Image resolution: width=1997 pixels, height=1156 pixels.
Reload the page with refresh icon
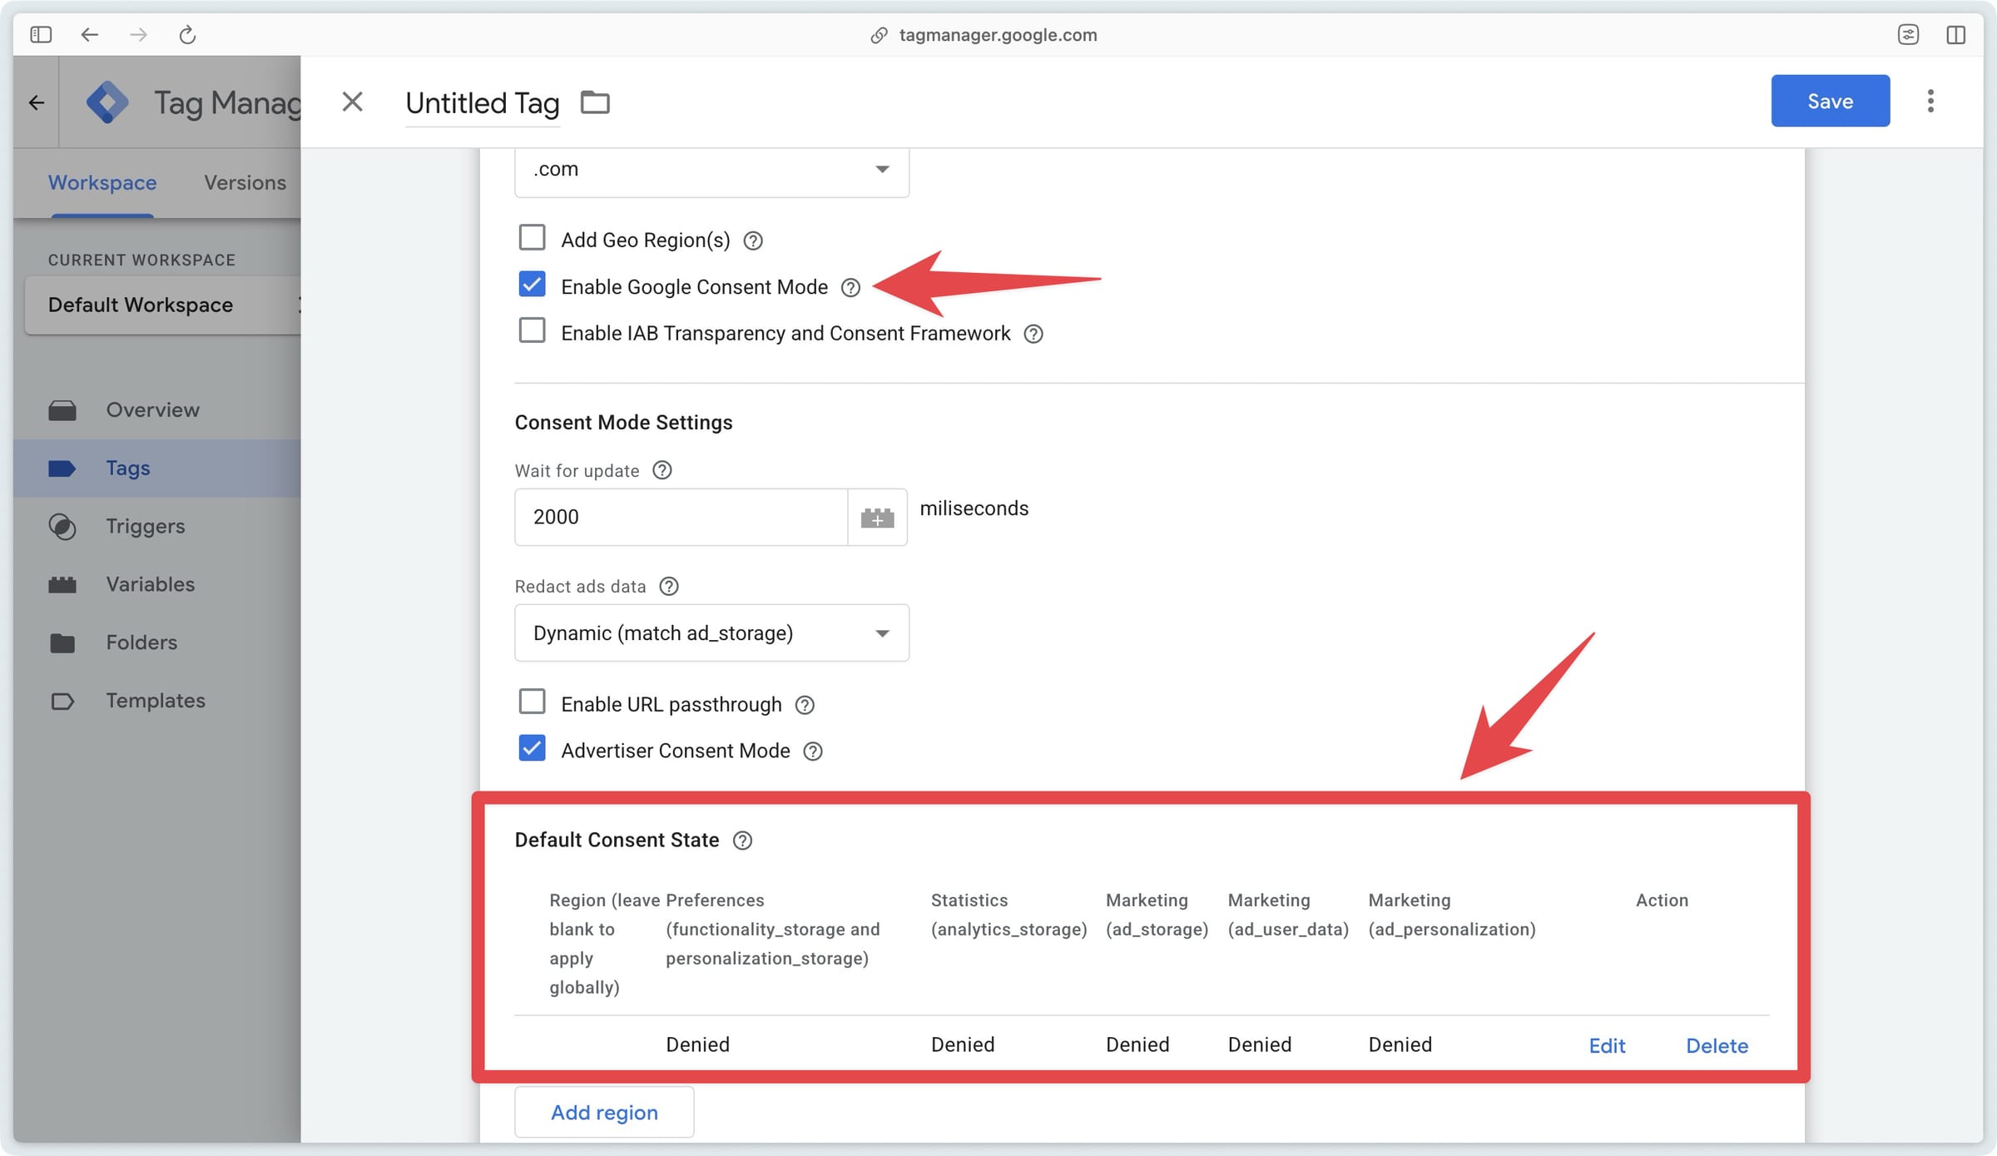187,34
